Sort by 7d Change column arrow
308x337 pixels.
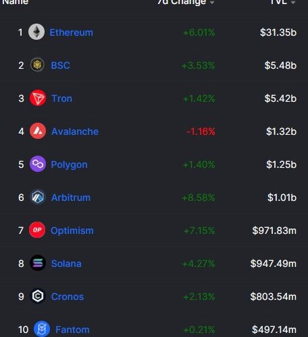pos(212,2)
